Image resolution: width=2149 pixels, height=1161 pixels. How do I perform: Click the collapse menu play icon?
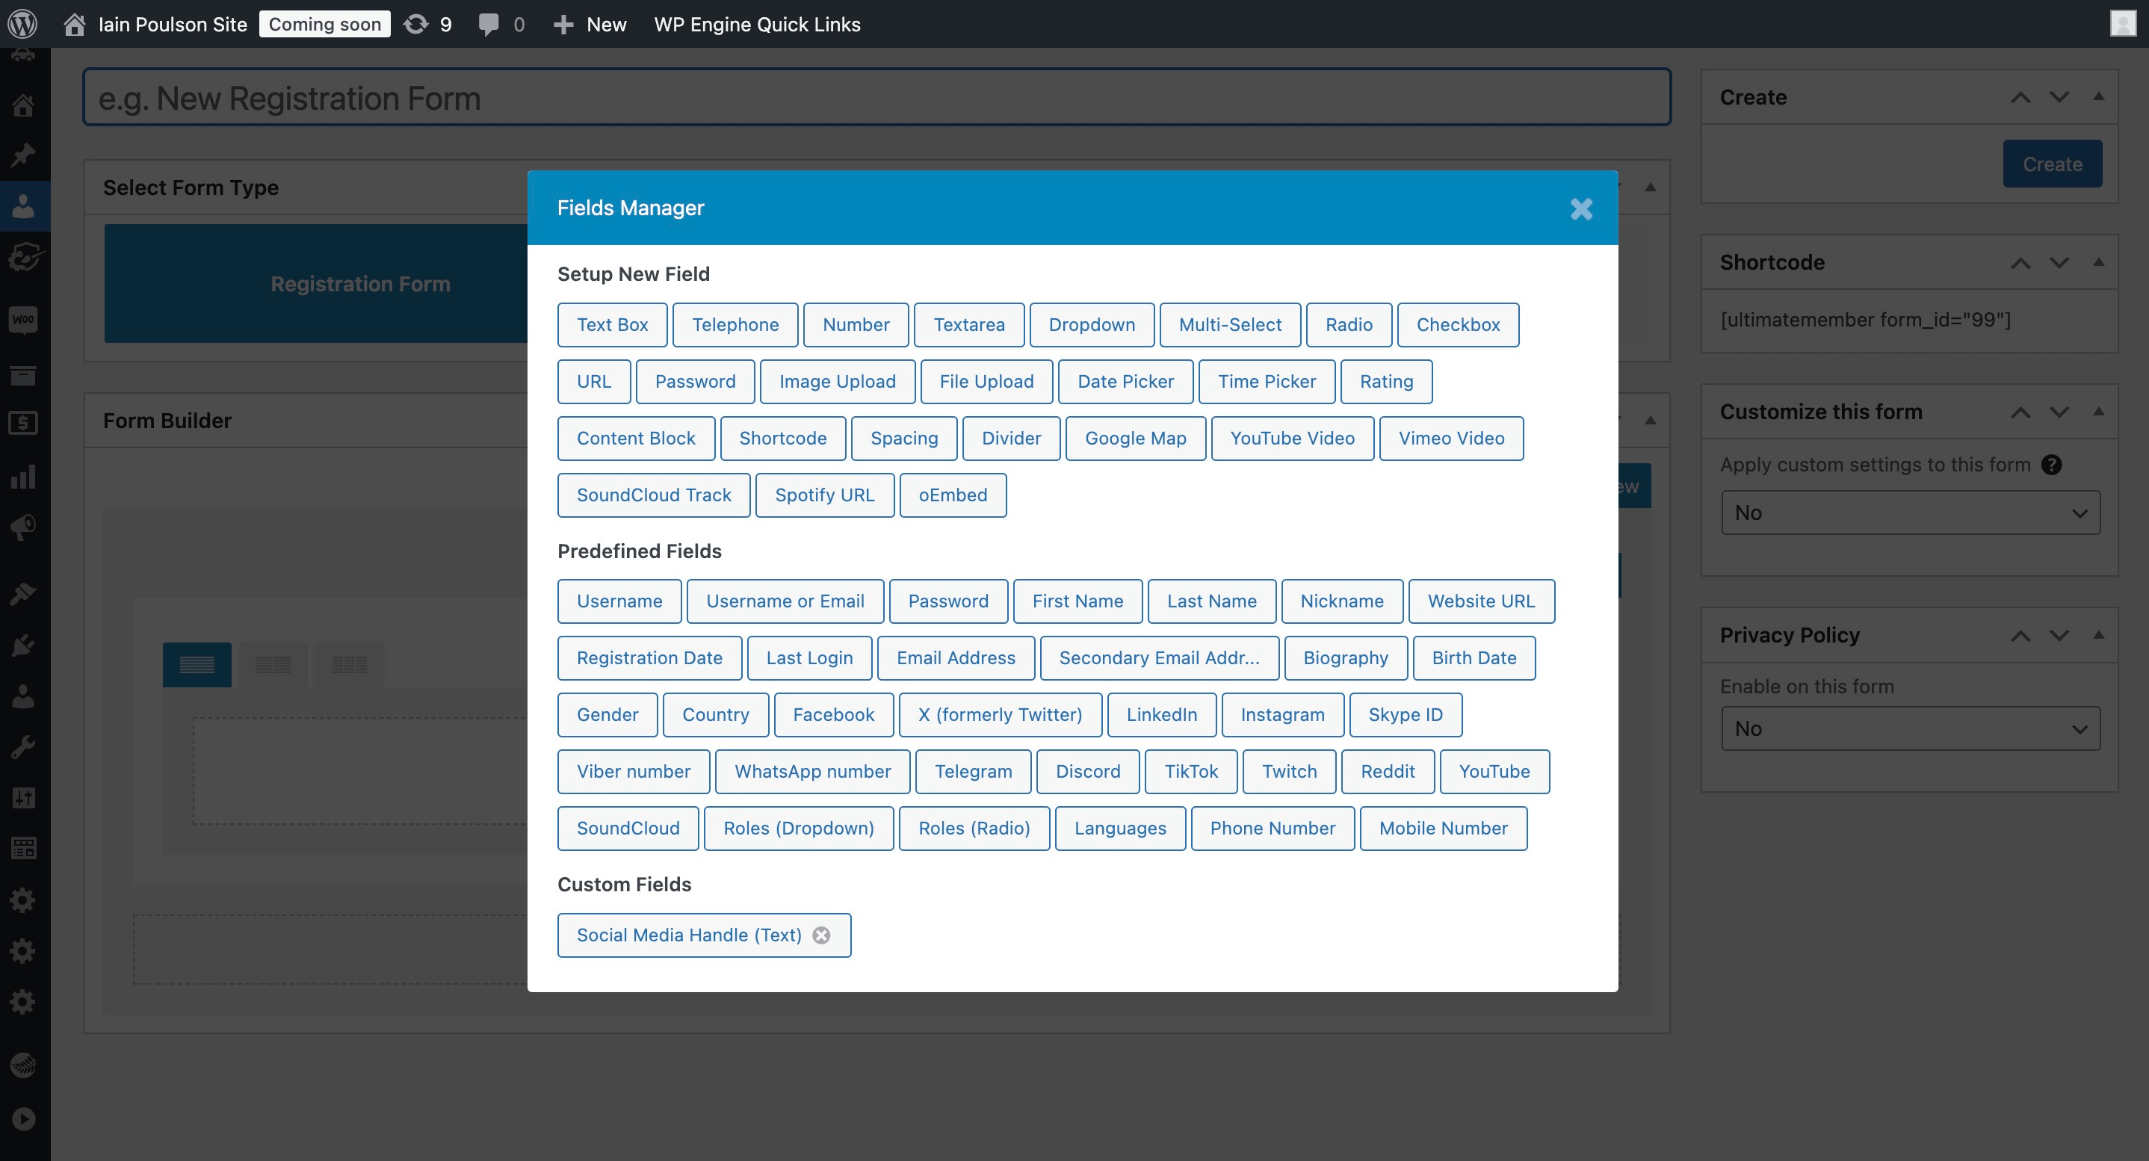[x=23, y=1118]
